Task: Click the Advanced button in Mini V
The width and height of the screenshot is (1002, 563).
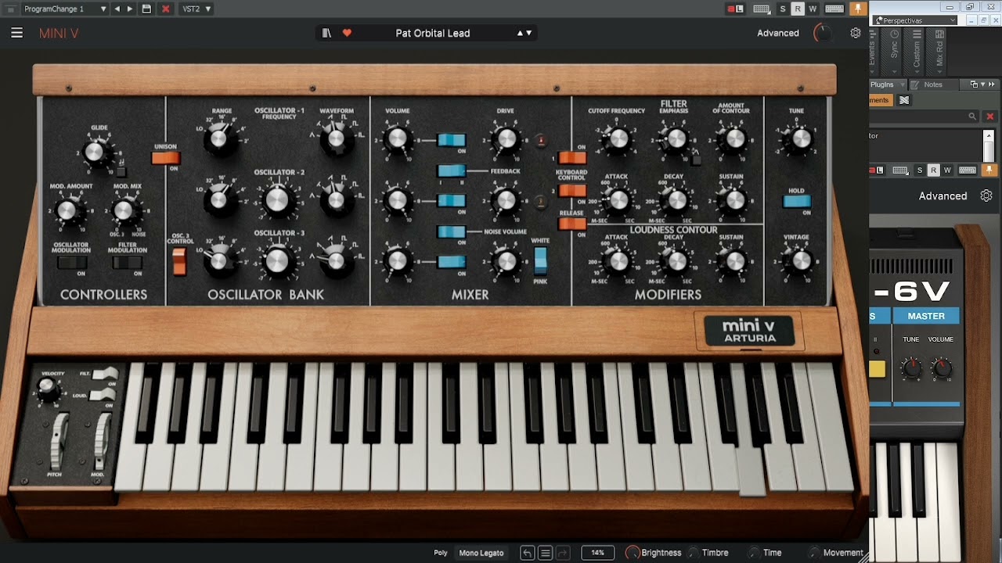Action: 778,33
